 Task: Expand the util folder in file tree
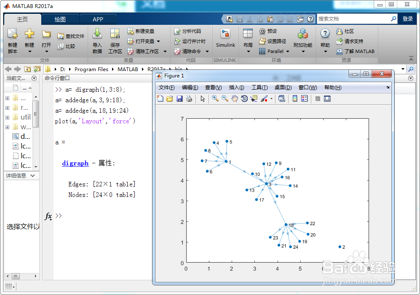point(8,117)
